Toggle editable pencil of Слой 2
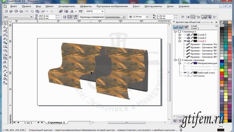 point(192,38)
